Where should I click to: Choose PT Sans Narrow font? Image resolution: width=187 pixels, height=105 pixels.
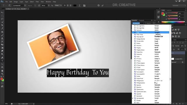(150, 65)
